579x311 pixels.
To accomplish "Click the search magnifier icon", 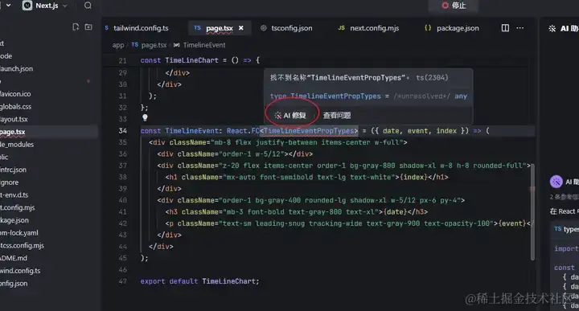I will coord(88,6).
